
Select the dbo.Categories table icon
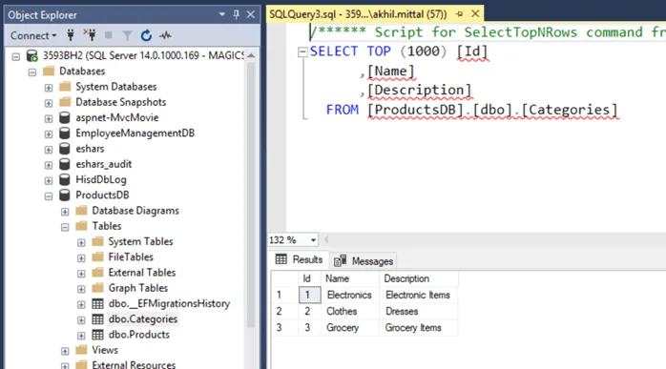click(x=97, y=319)
